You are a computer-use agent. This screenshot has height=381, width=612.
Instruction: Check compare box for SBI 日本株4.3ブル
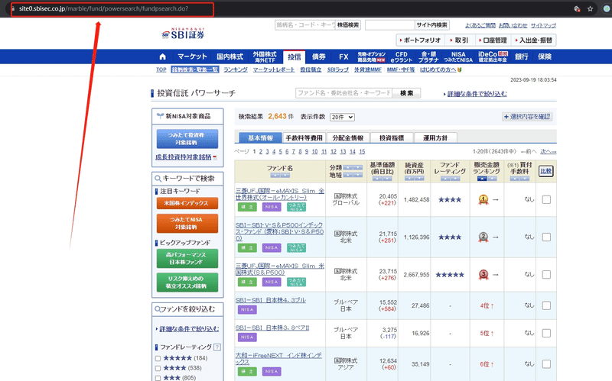tap(546, 306)
